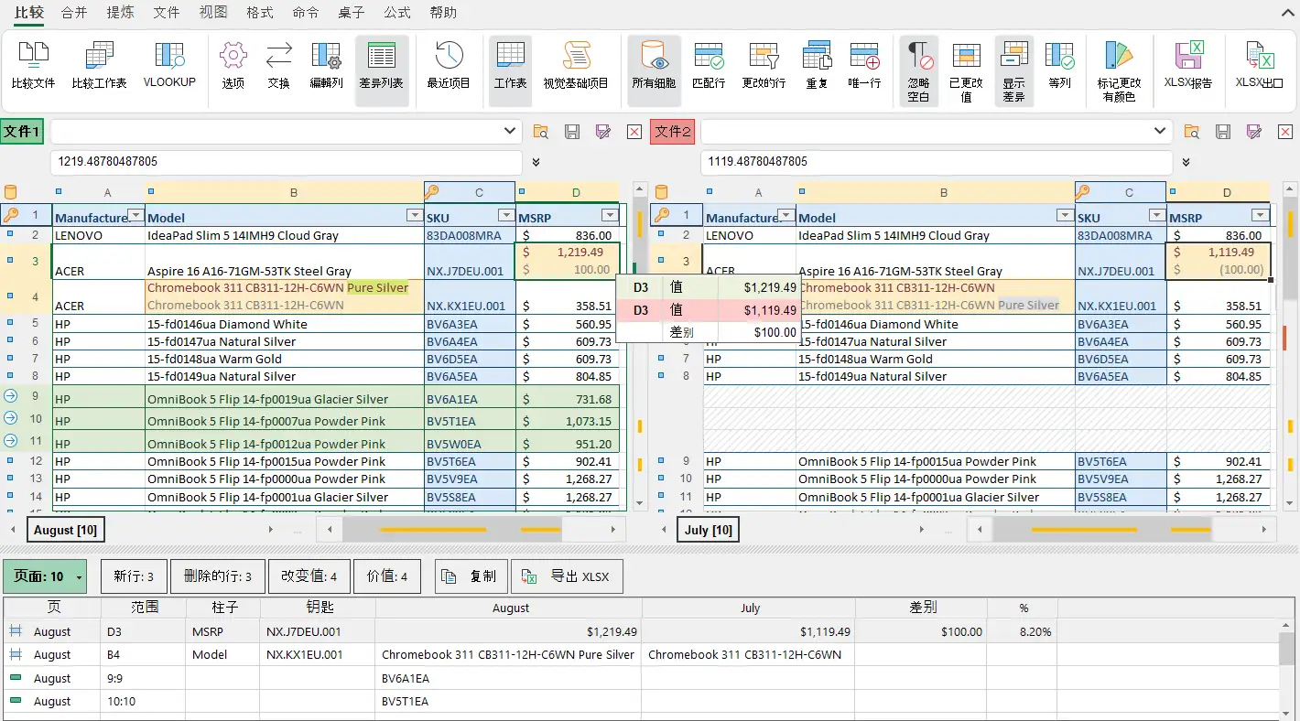Switch to 提炼 tab

click(x=120, y=13)
